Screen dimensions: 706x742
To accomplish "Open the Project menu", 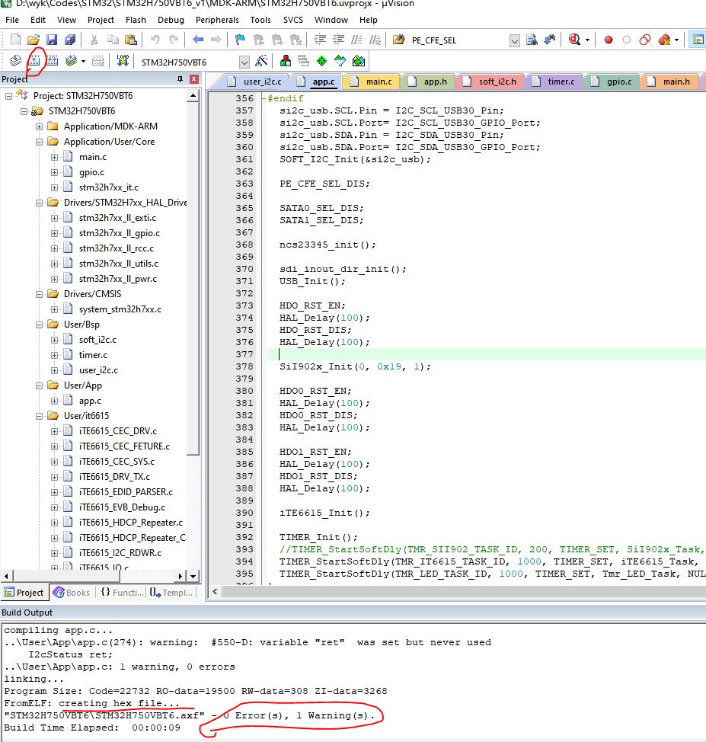I will (101, 20).
